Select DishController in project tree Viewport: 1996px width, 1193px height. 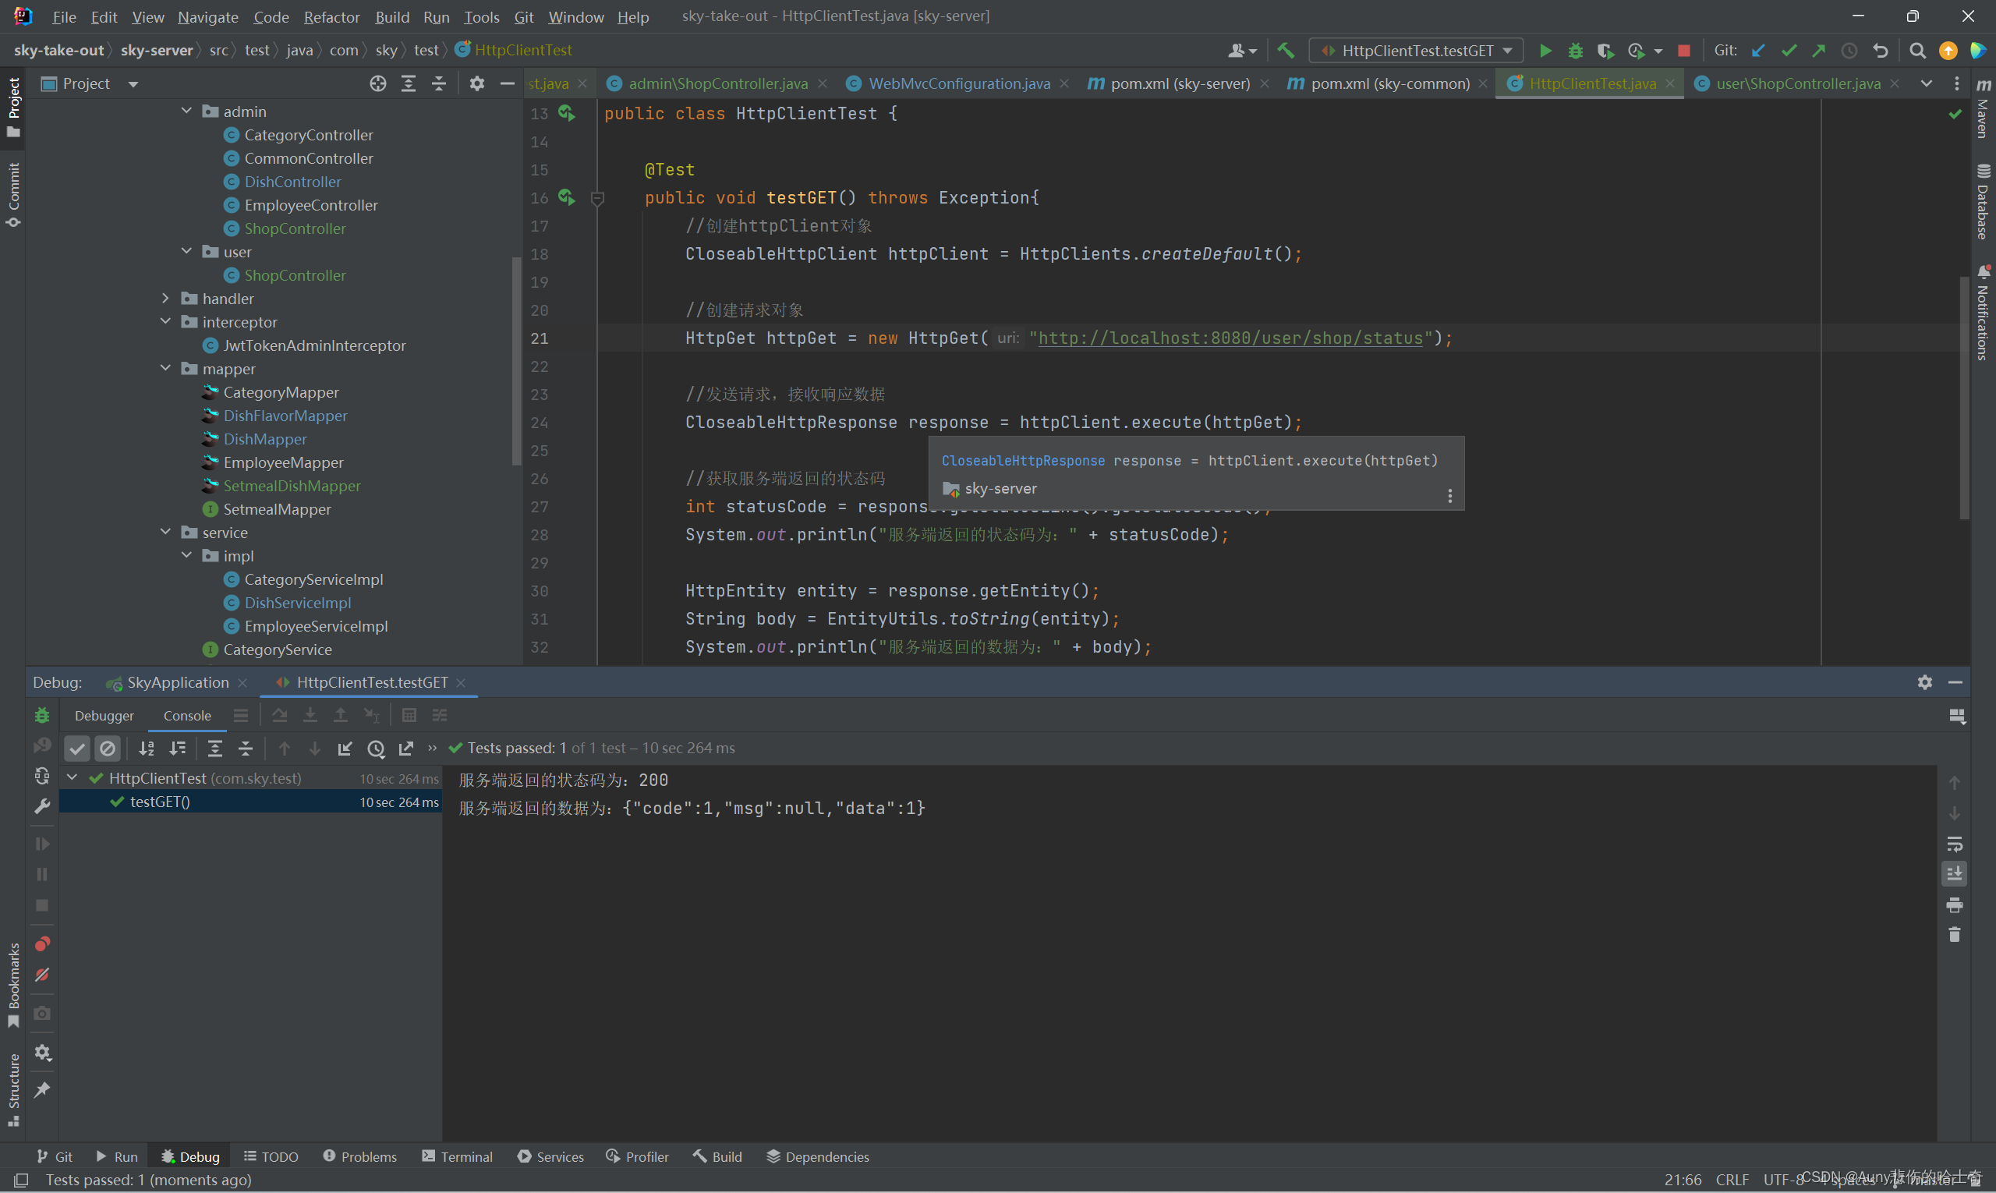point(292,182)
